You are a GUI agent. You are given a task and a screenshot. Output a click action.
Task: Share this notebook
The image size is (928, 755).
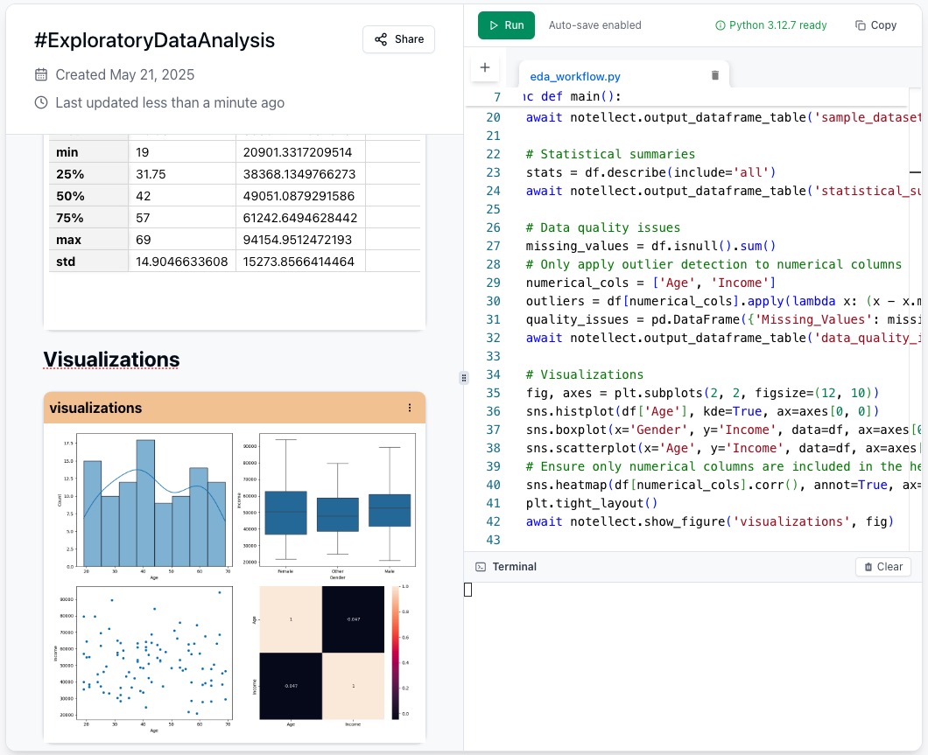(x=399, y=39)
